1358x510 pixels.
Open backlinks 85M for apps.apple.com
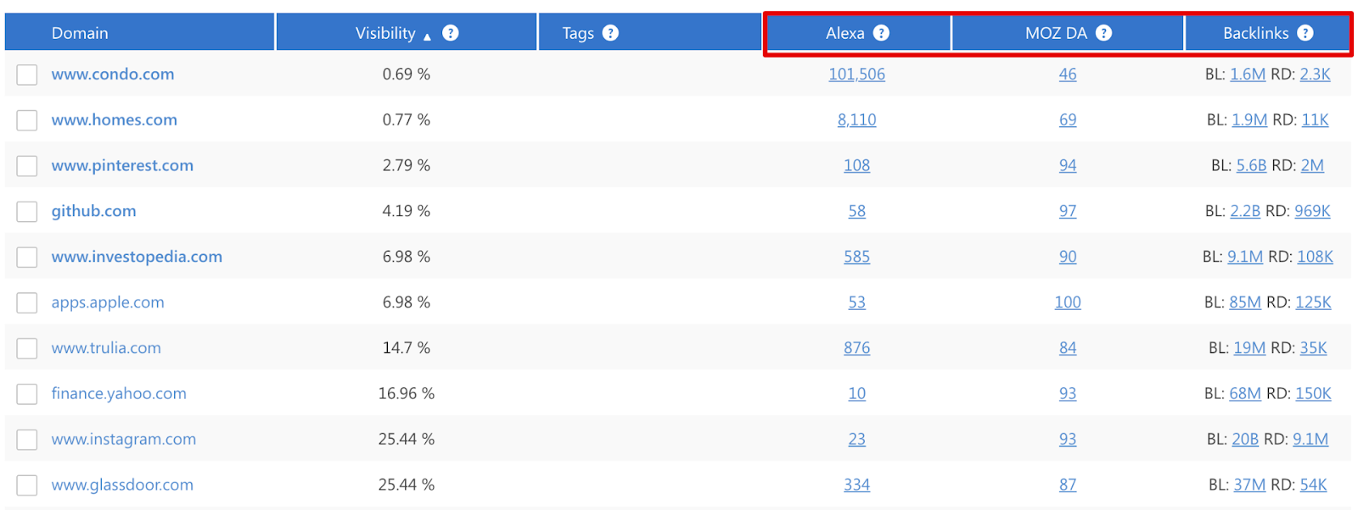[1245, 302]
